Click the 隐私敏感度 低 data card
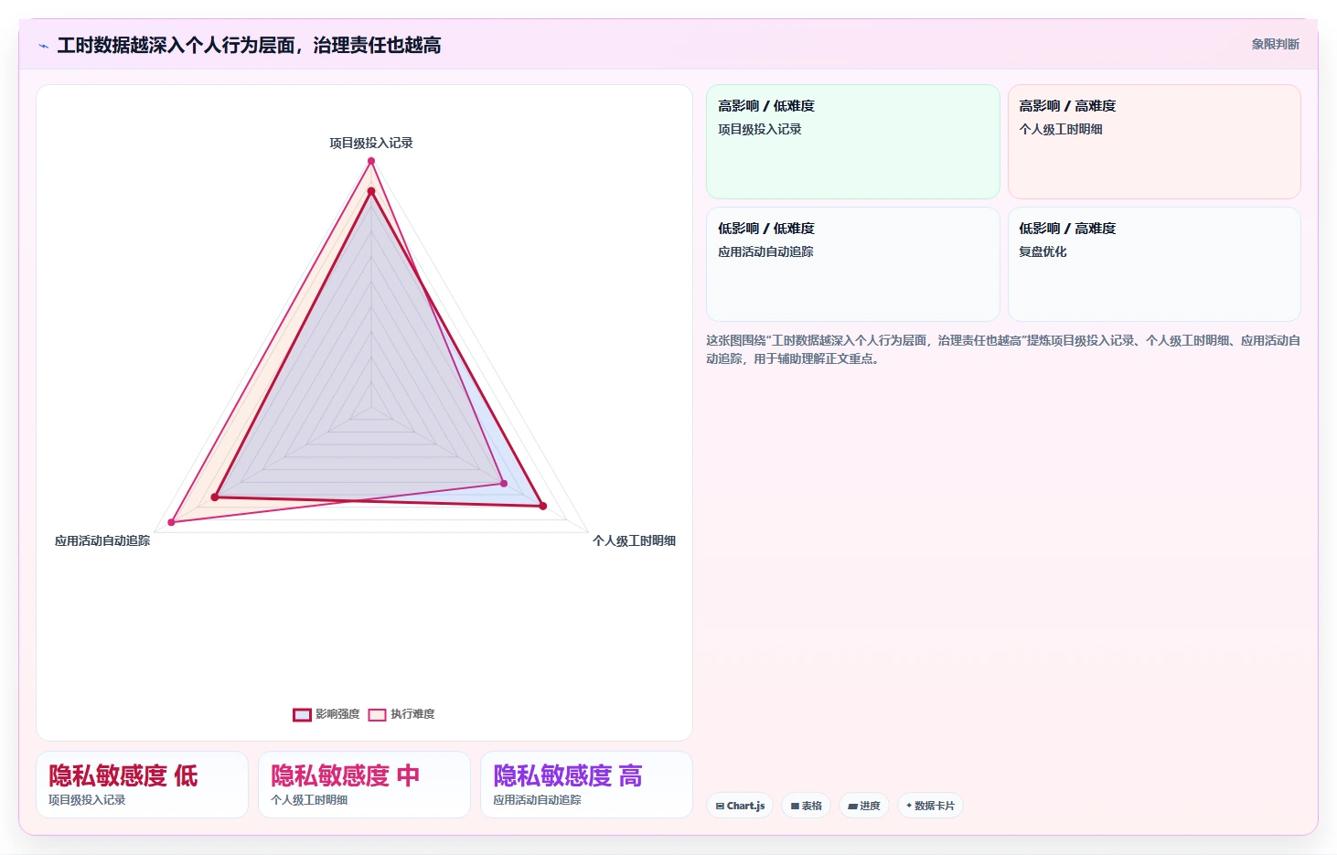Image resolution: width=1337 pixels, height=855 pixels. coord(142,785)
